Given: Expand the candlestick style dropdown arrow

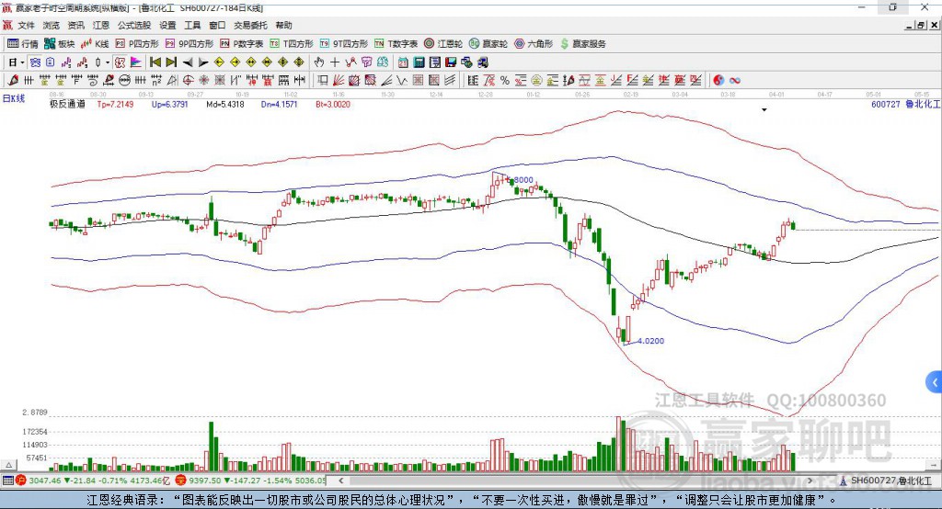Looking at the screenshot, I should (x=108, y=62).
